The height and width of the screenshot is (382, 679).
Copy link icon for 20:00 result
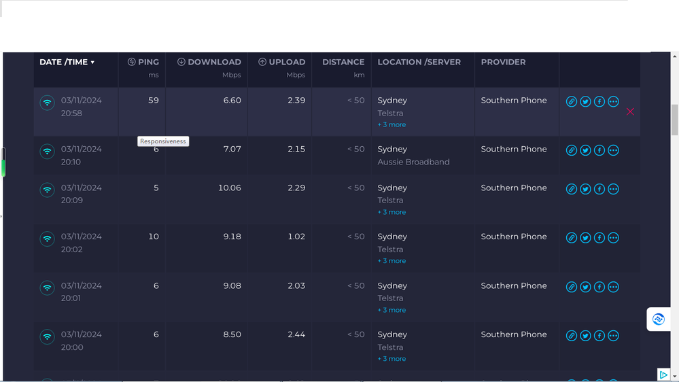[x=572, y=336]
